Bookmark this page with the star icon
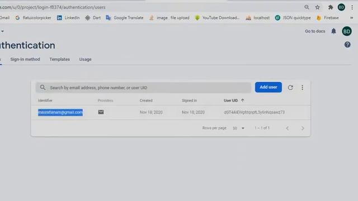Image resolution: width=358 pixels, height=201 pixels. tap(317, 7)
